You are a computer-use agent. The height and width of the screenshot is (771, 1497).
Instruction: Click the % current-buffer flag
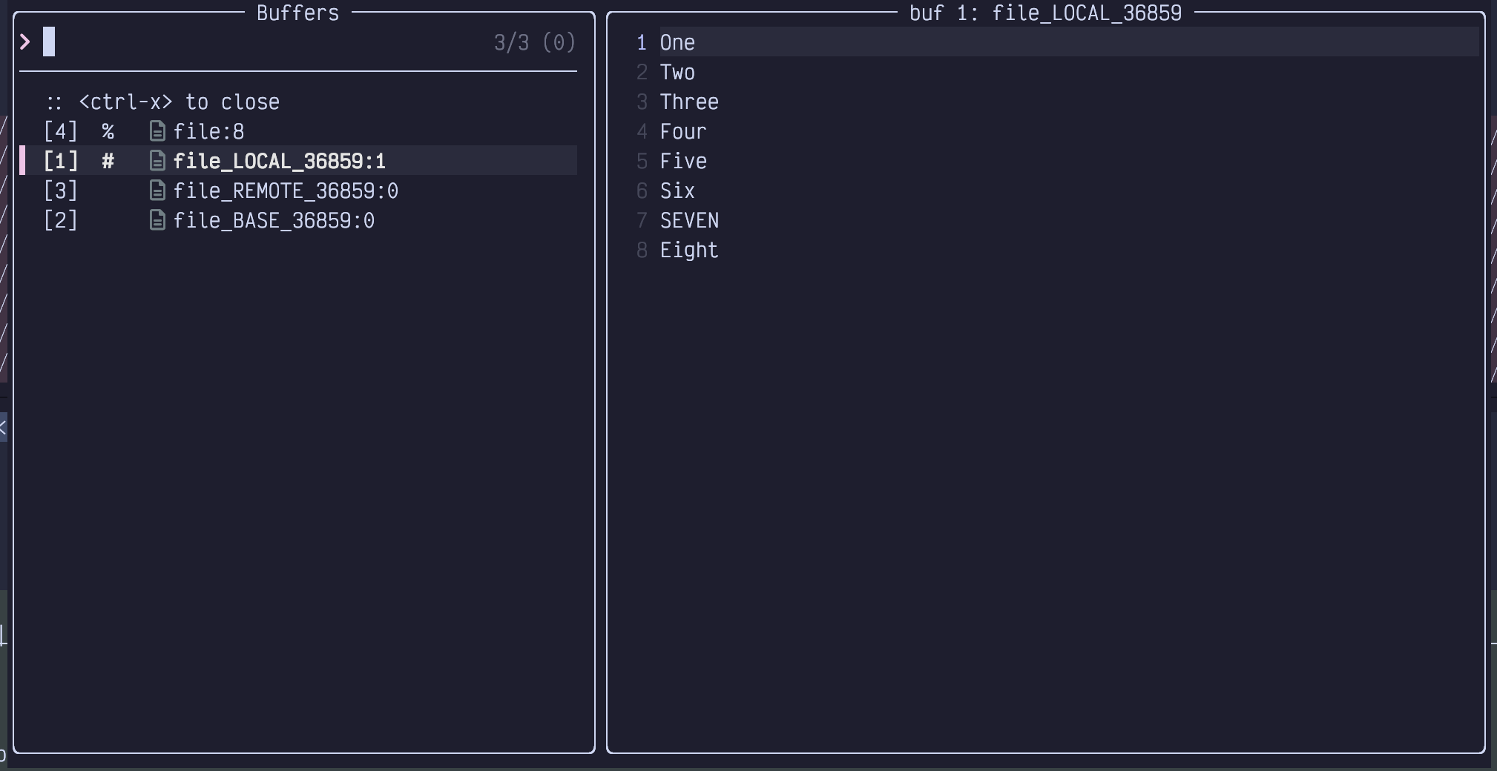108,132
